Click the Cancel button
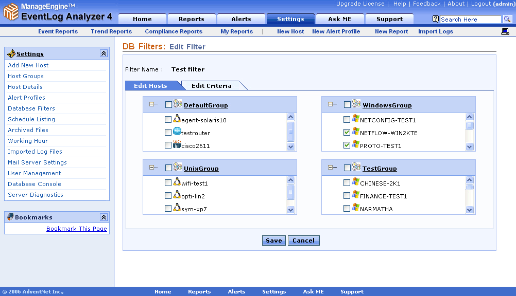The image size is (516, 296). tap(303, 240)
